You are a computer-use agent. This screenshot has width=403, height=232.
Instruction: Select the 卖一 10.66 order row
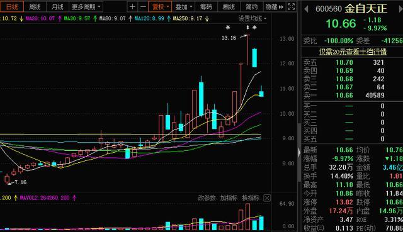tap(352, 95)
